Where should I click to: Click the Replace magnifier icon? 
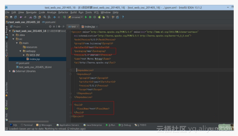click(x=49, y=17)
